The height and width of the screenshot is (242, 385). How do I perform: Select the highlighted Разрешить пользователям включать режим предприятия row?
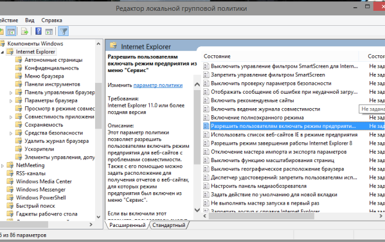click(x=294, y=126)
